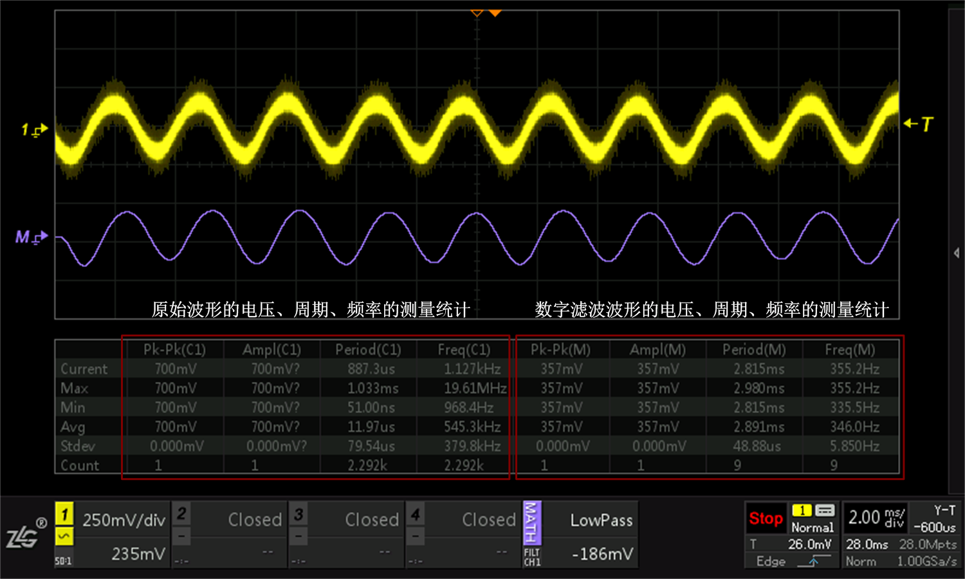
Task: Open the Edge trigger type setting
Action: pyautogui.click(x=771, y=561)
